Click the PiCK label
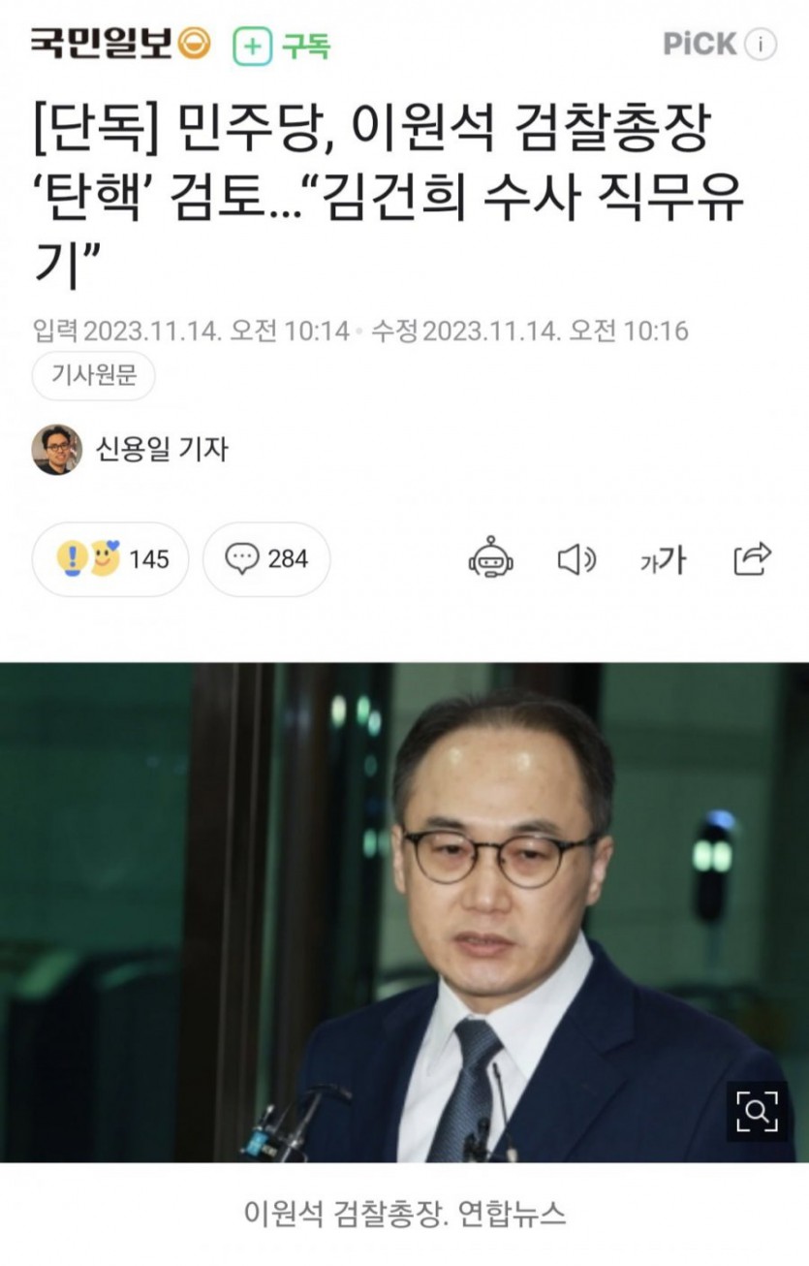809x1266 pixels. (700, 45)
